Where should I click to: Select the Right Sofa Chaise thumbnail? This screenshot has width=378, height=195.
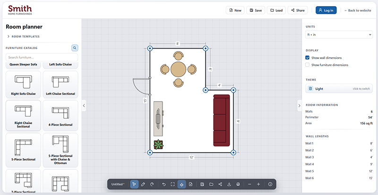(23, 85)
